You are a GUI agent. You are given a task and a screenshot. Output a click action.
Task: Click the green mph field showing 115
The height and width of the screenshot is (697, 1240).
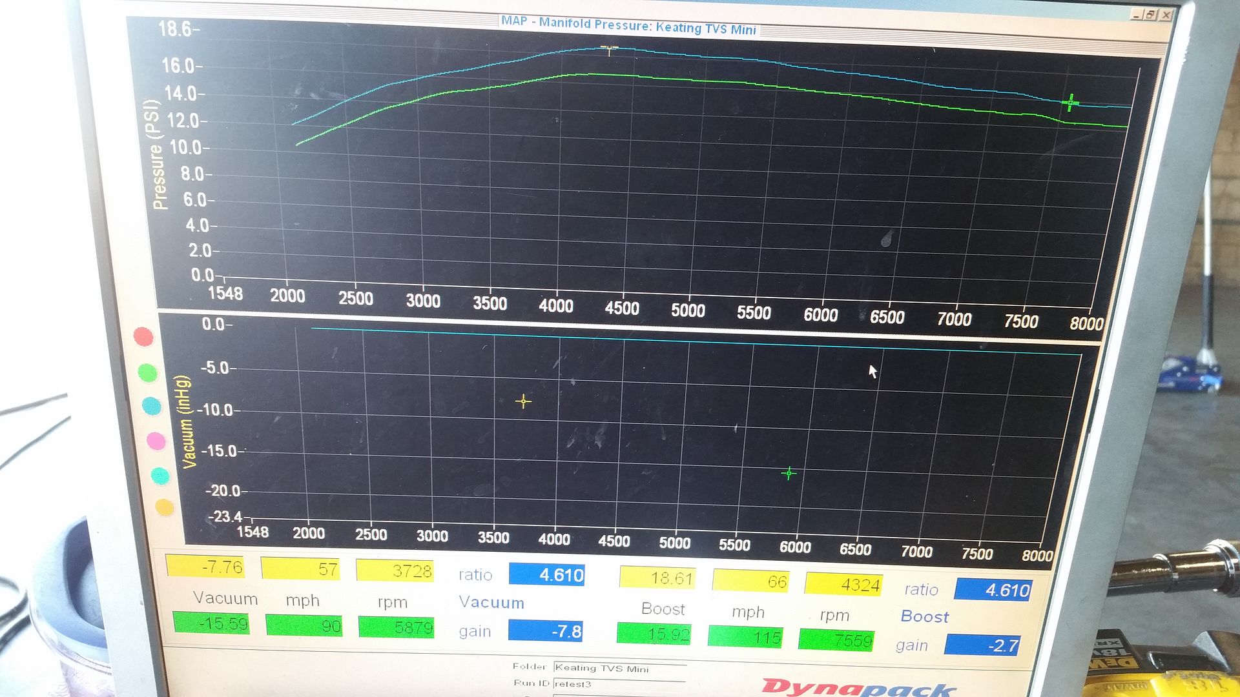pos(745,637)
